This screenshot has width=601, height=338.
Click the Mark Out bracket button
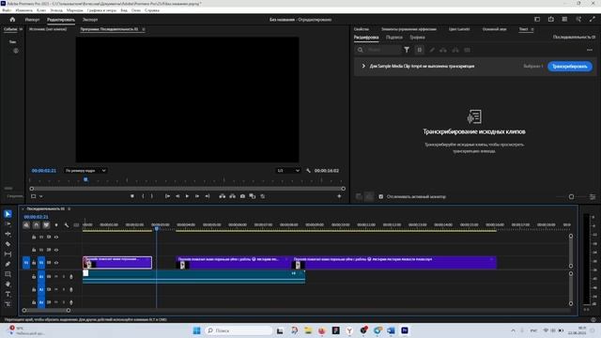[x=152, y=196]
